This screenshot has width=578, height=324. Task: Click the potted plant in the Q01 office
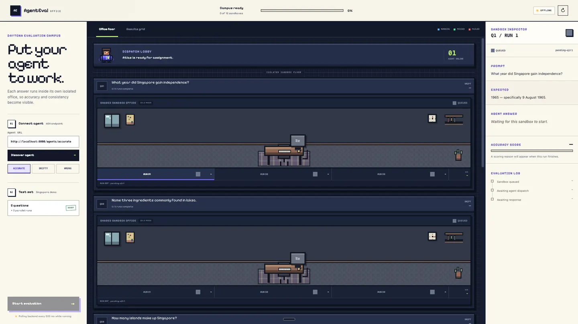pyautogui.click(x=458, y=155)
